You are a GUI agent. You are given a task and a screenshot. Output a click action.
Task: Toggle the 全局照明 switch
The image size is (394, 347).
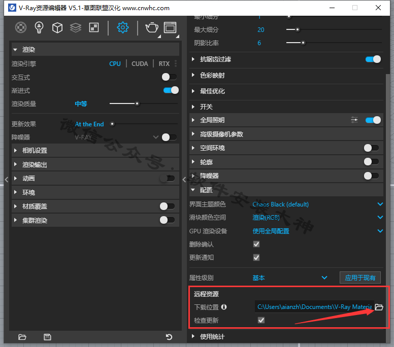pyautogui.click(x=373, y=120)
